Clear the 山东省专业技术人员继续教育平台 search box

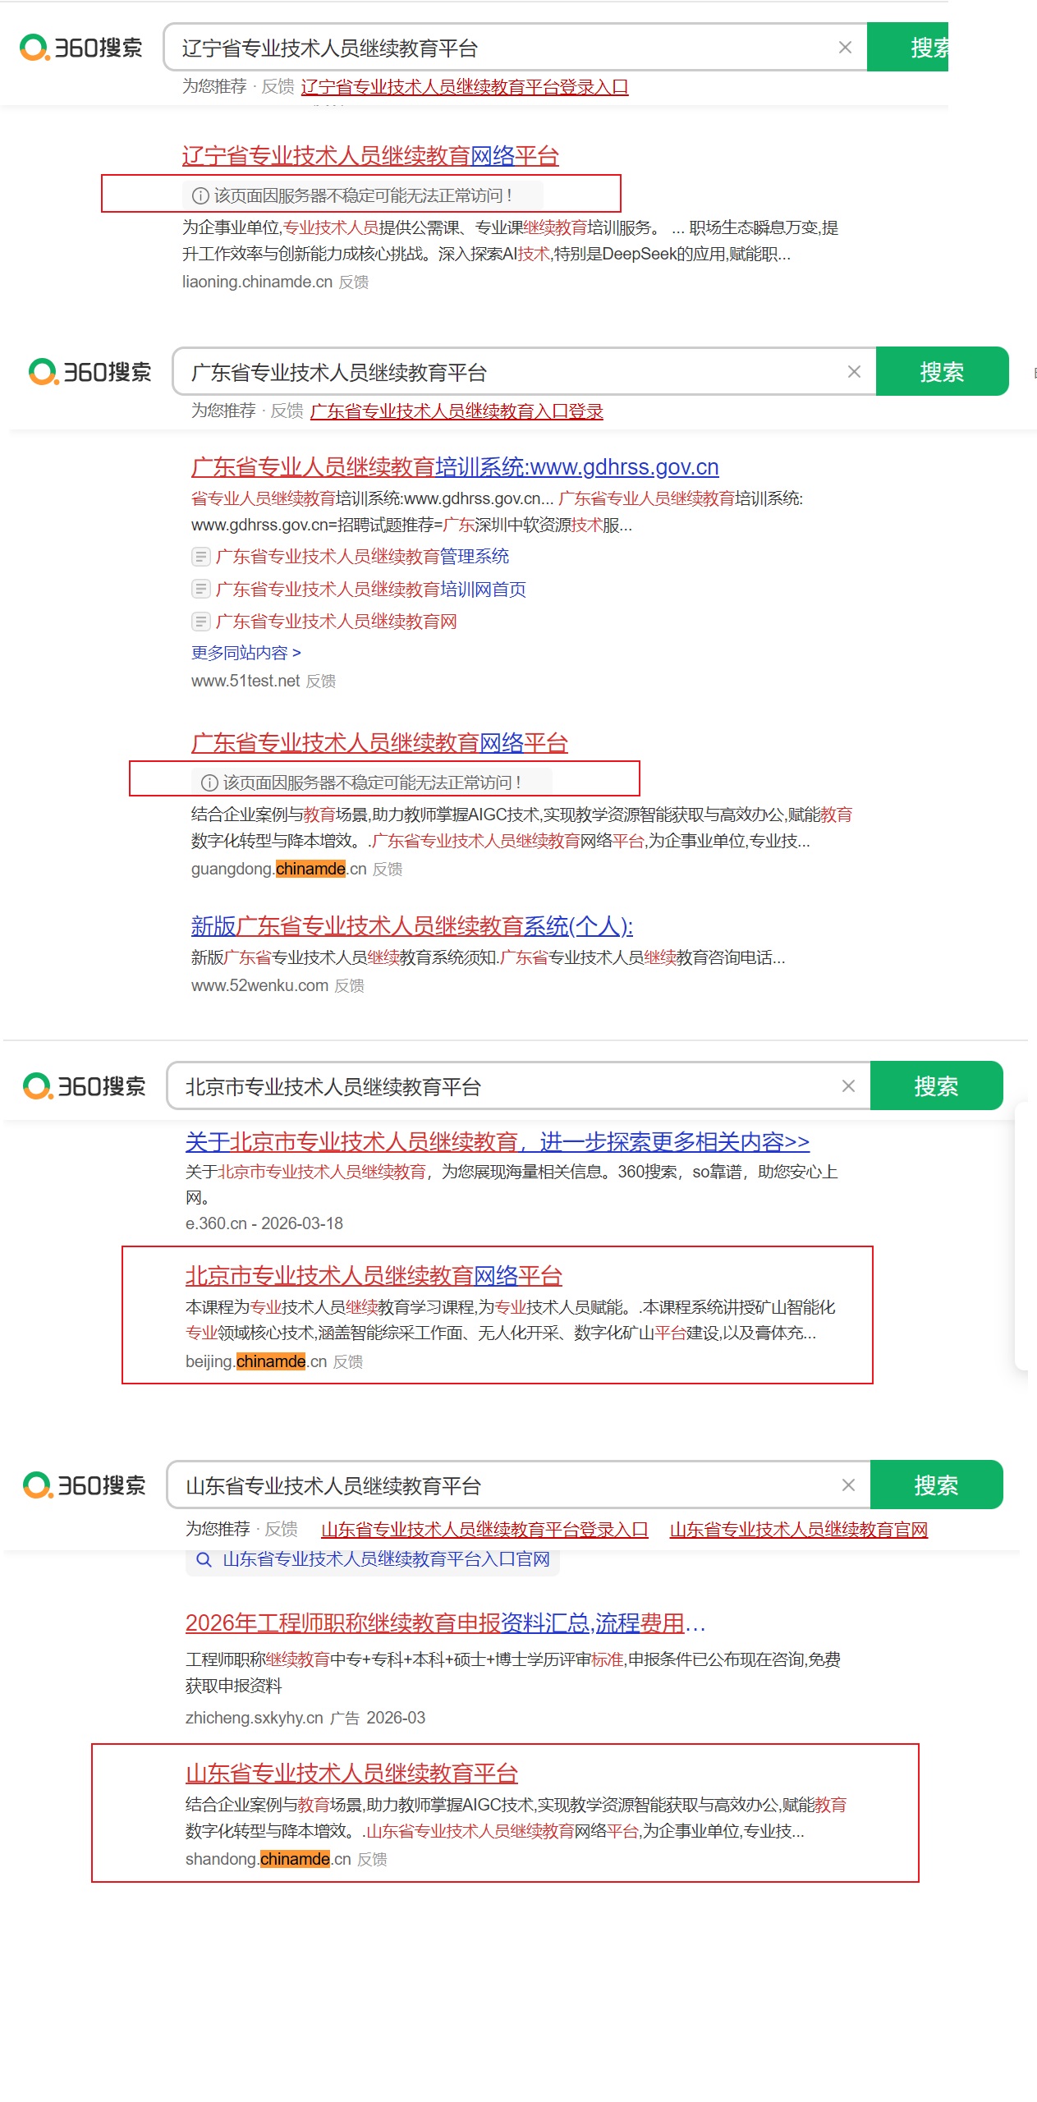[848, 1485]
